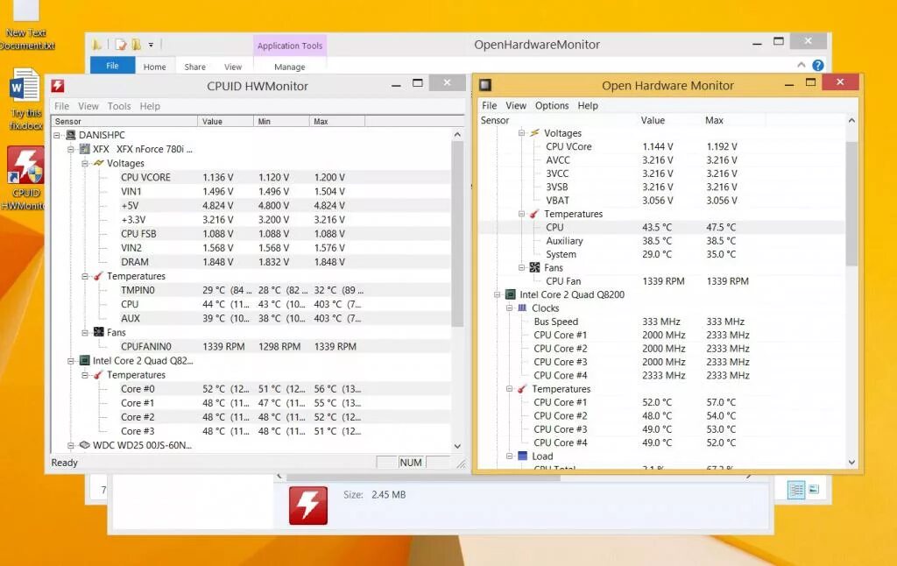
Task: Collapse the XFX nForce 780i node
Action: pos(70,149)
